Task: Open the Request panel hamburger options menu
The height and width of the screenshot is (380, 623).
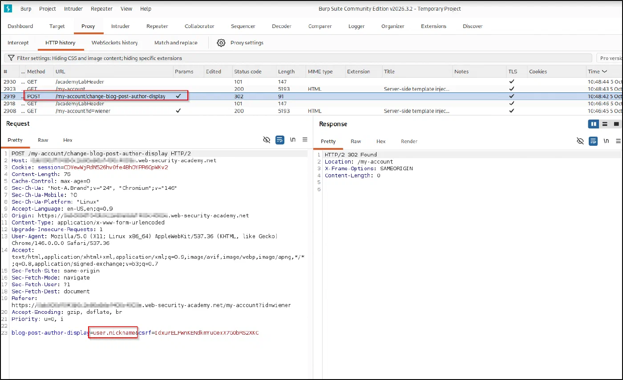Action: click(x=305, y=140)
